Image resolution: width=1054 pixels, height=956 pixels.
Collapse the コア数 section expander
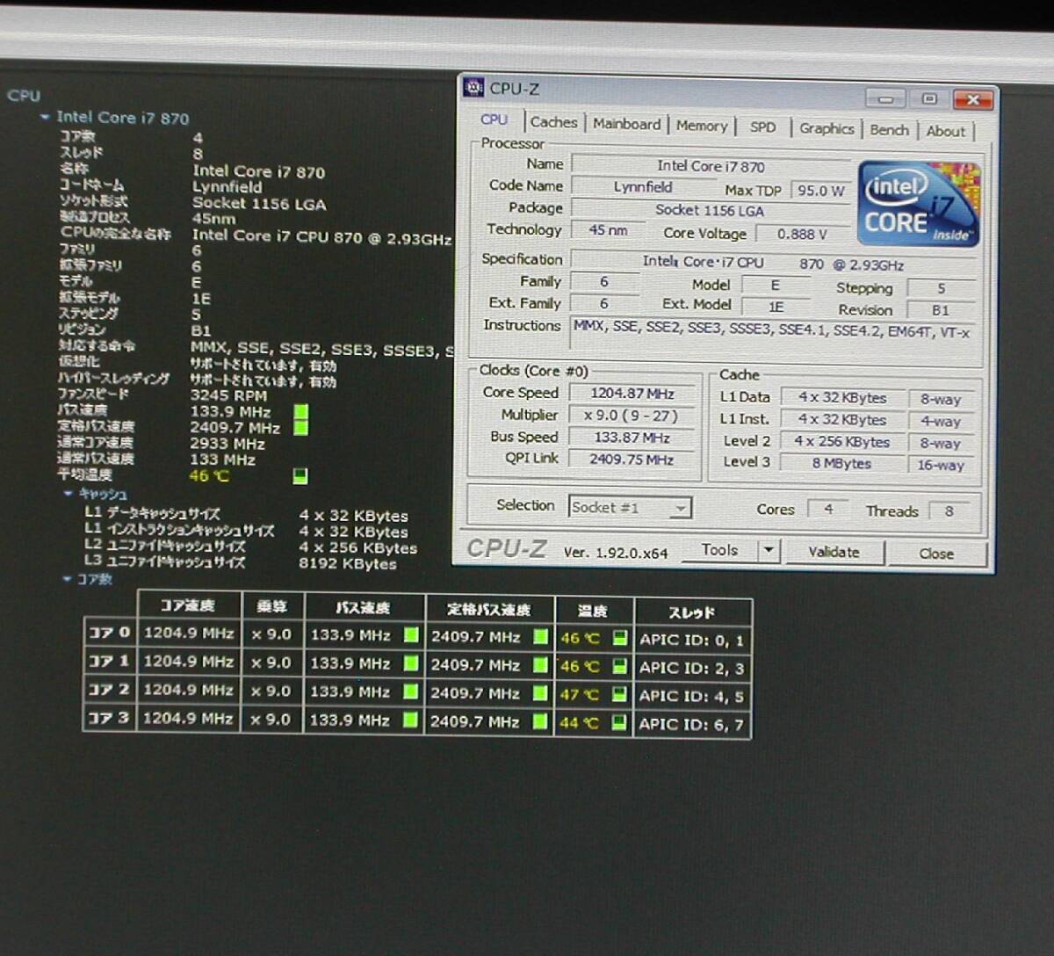67,579
